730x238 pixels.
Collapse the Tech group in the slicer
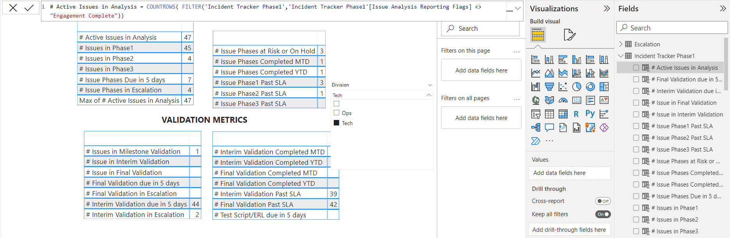429,95
